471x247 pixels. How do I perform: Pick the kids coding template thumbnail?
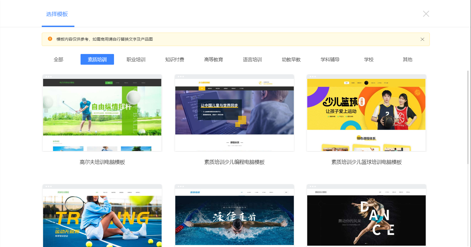[234, 113]
